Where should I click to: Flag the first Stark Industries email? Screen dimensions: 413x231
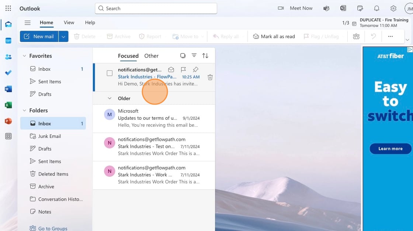[183, 70]
